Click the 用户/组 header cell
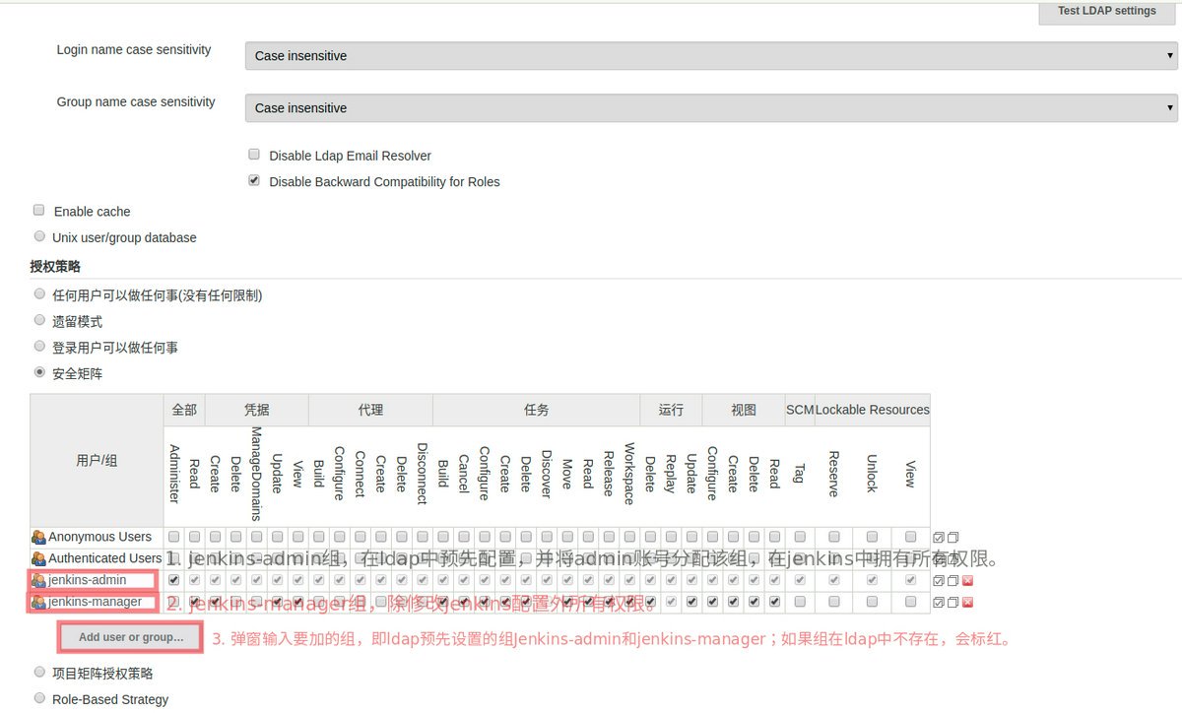The height and width of the screenshot is (713, 1182). 97,460
